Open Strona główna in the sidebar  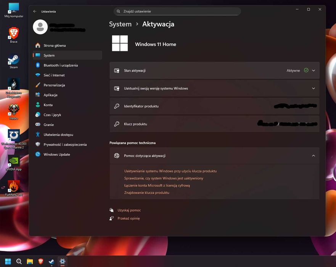[67, 45]
